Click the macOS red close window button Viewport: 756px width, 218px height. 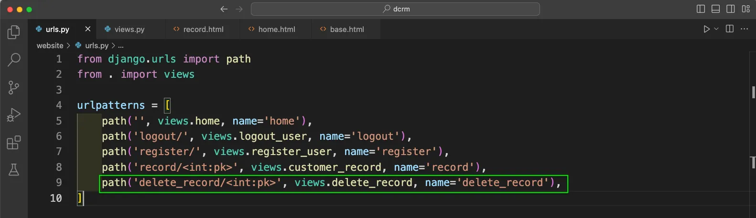coord(10,10)
